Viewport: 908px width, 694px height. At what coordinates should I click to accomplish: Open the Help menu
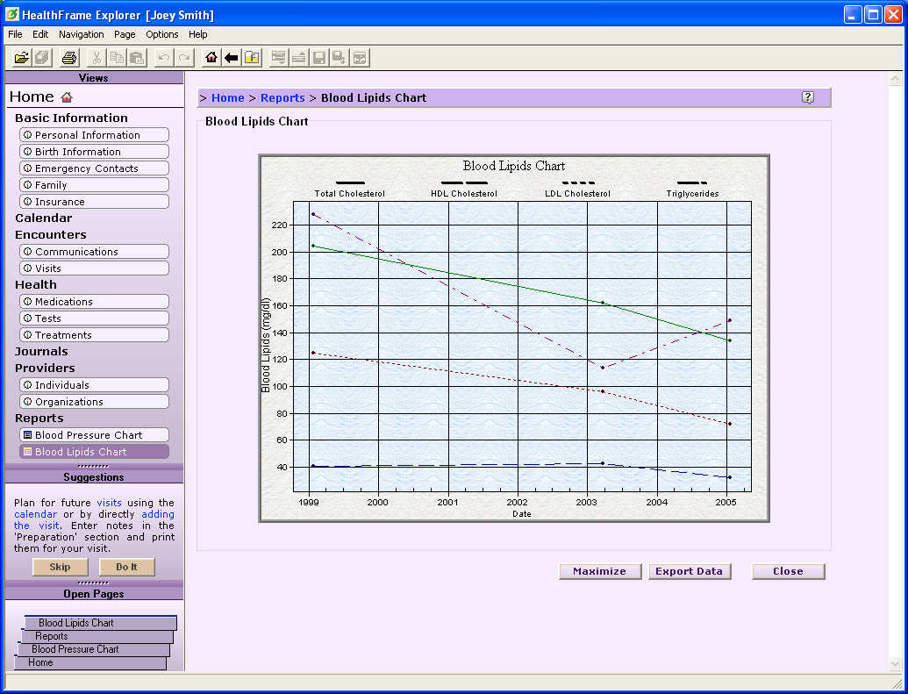[x=198, y=34]
